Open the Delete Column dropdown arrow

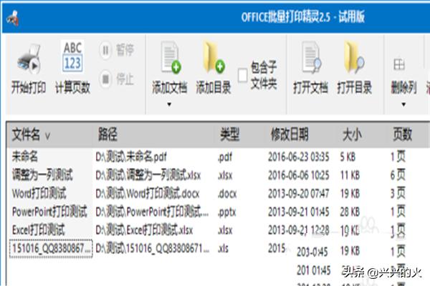pyautogui.click(x=403, y=104)
